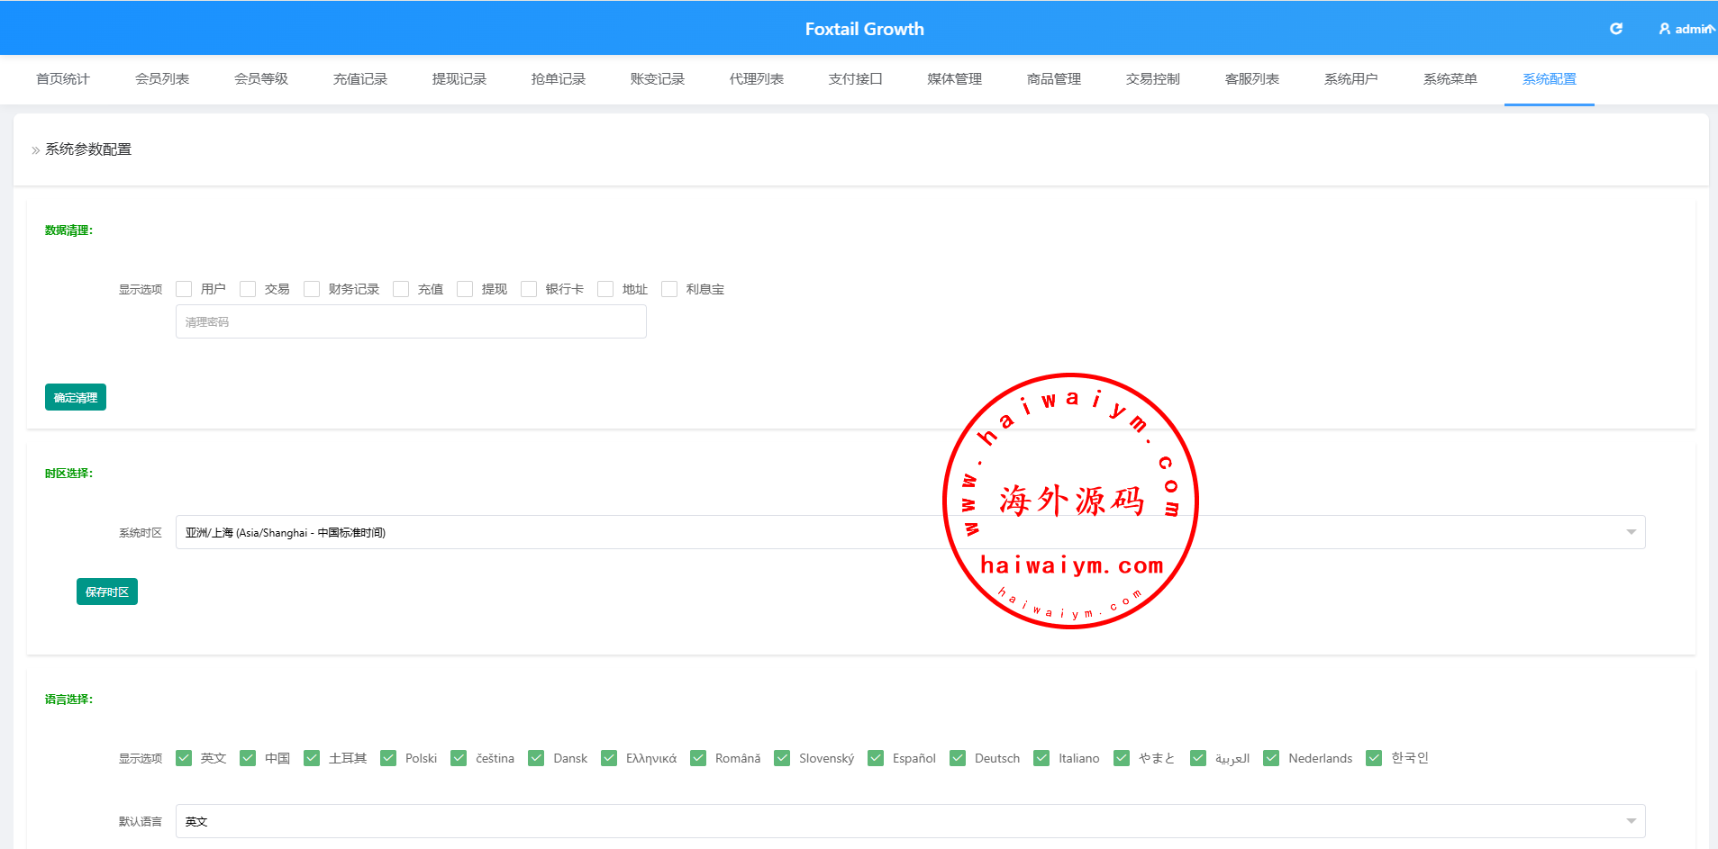Tick the 财务记录 checkbox
The width and height of the screenshot is (1718, 849).
[x=312, y=289]
